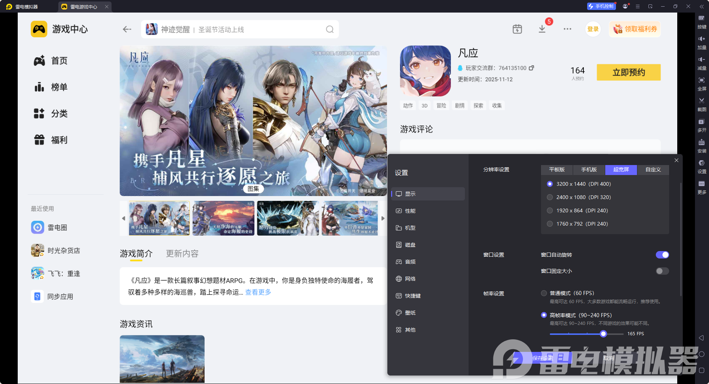Click the search field showing 神迹觉醒
709x384 pixels.
[x=240, y=29]
